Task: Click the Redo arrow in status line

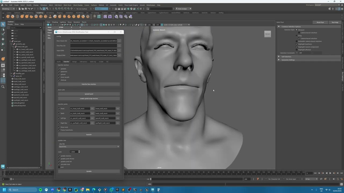Action: tap(32, 9)
